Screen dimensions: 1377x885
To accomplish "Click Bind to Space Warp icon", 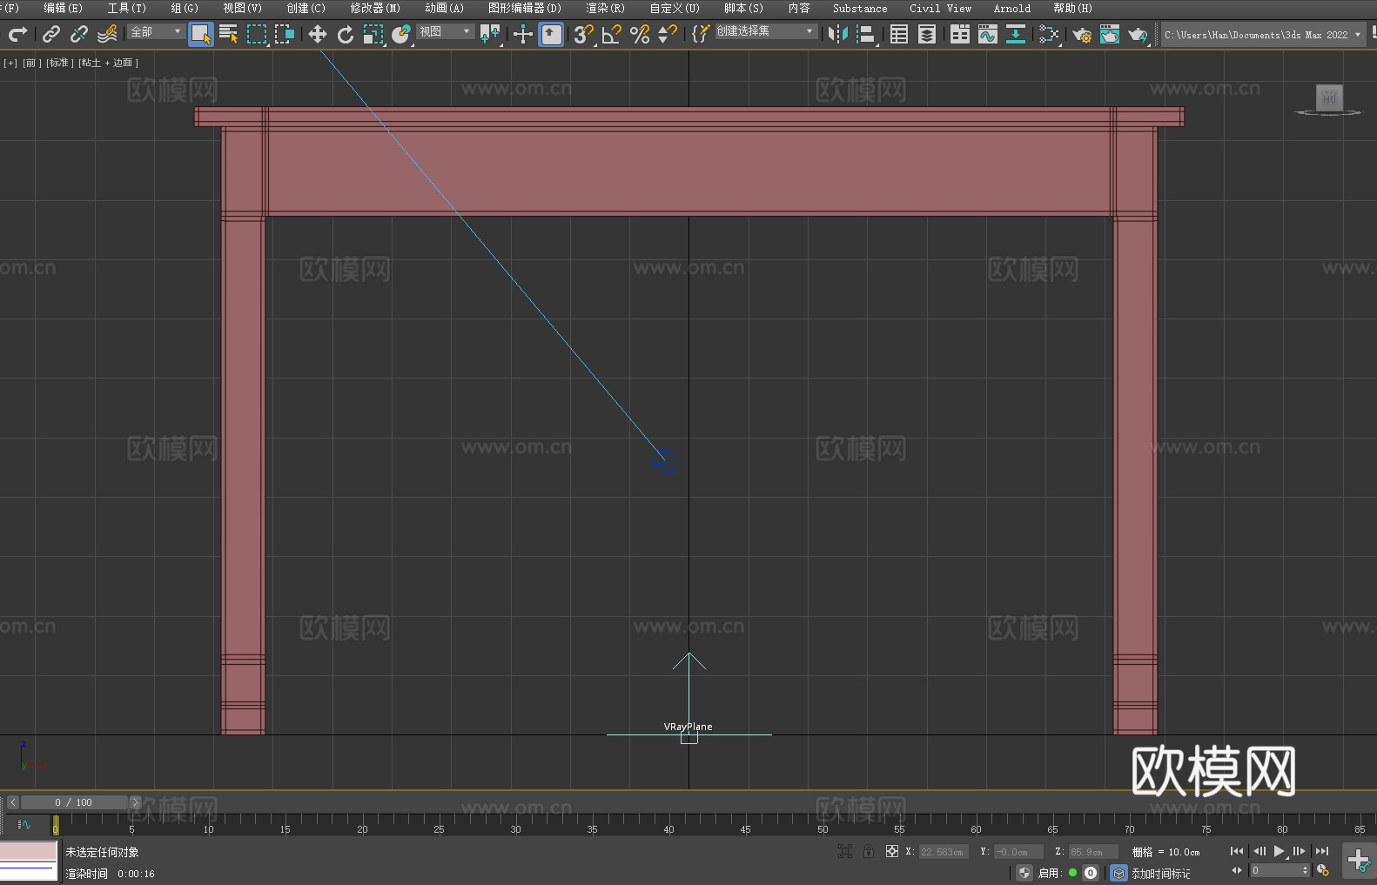I will [107, 34].
